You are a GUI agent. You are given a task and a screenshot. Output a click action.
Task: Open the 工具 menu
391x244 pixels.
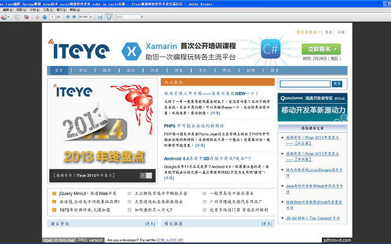tap(48, 10)
